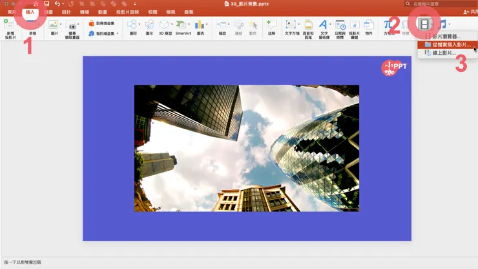Open the Customize Quick Access Toolbar dropdown

point(135,4)
